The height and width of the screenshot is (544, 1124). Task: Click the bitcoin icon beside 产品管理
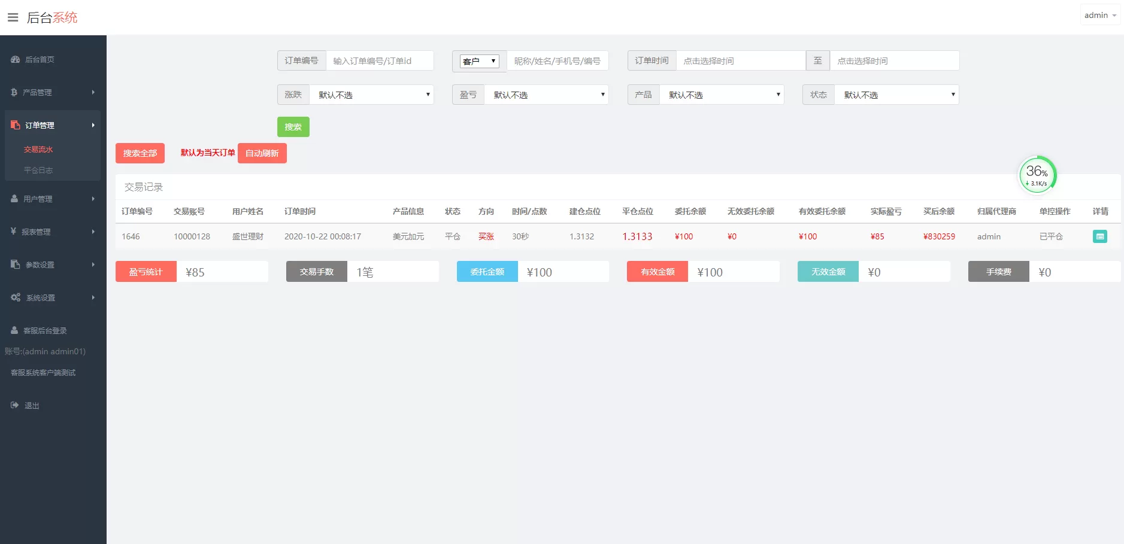click(x=14, y=92)
